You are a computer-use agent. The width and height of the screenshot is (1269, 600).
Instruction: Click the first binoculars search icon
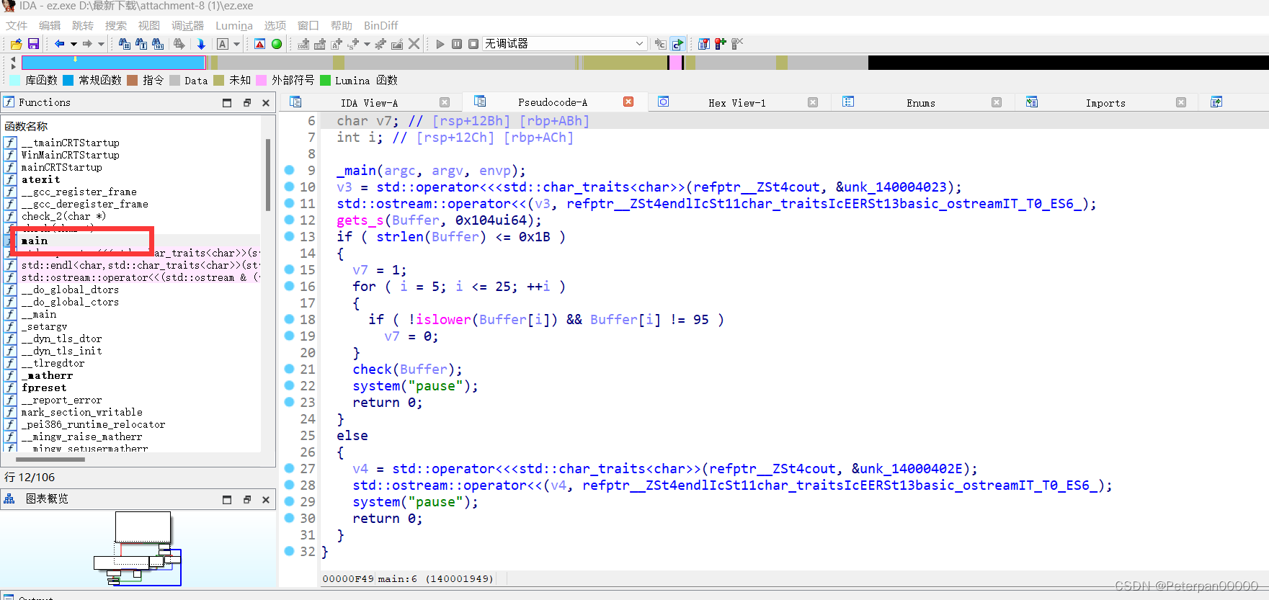pyautogui.click(x=124, y=44)
